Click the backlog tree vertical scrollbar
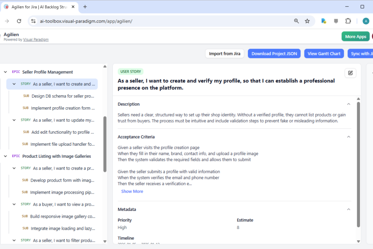Screen dimensions: 373x249 point(105,145)
